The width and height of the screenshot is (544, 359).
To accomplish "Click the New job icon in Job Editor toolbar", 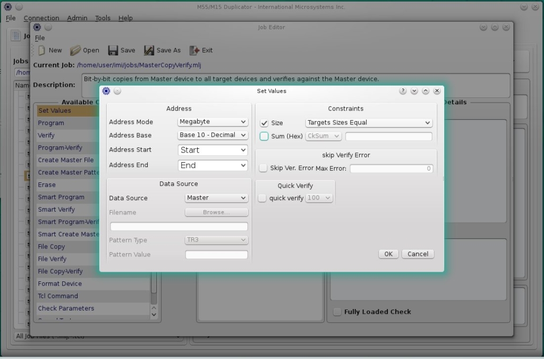I will (x=41, y=51).
